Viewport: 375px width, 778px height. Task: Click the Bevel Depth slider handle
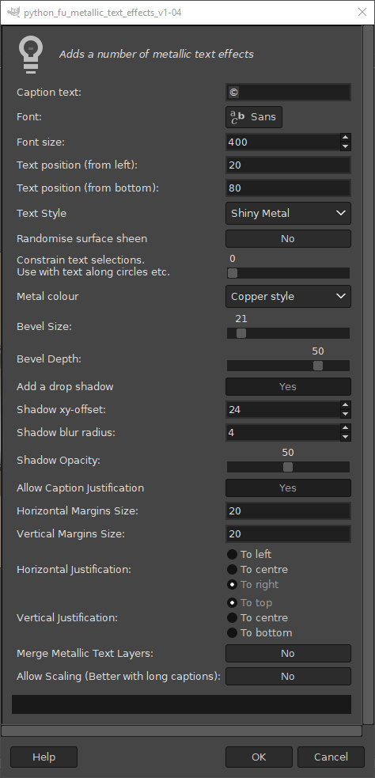[x=318, y=366]
